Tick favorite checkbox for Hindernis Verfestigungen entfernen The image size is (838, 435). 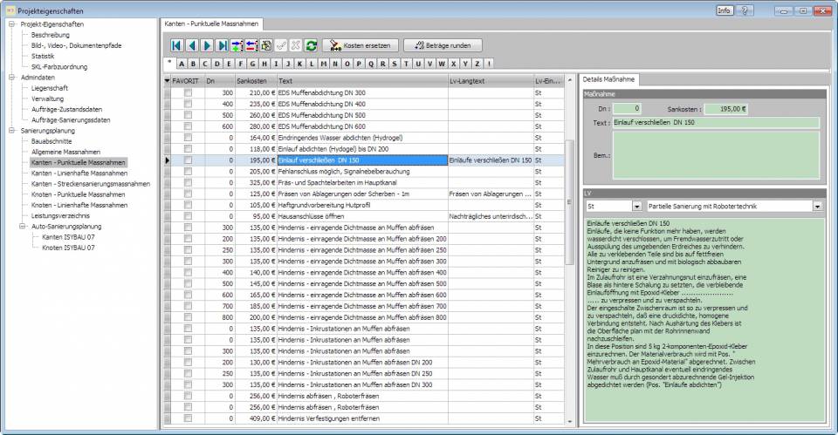tap(188, 418)
